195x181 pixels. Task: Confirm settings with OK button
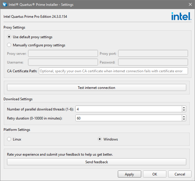click(155, 174)
